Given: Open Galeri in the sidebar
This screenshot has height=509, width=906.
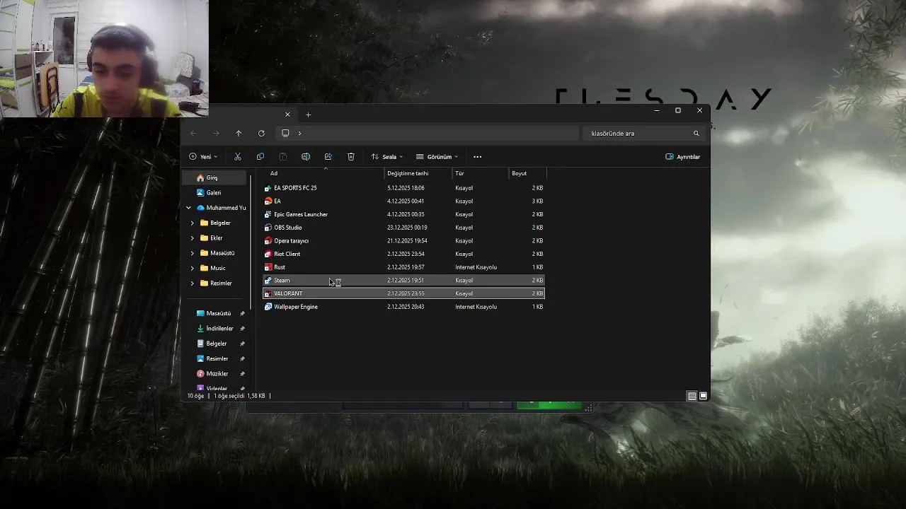Looking at the screenshot, I should tap(215, 192).
